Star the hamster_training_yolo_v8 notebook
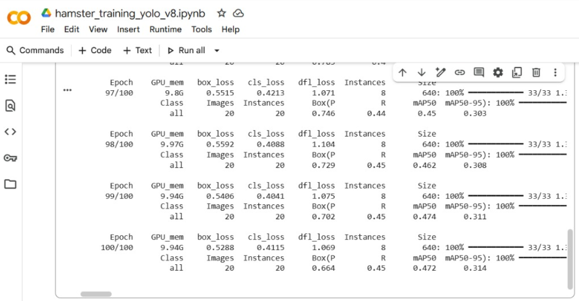The height and width of the screenshot is (301, 579). click(x=221, y=13)
